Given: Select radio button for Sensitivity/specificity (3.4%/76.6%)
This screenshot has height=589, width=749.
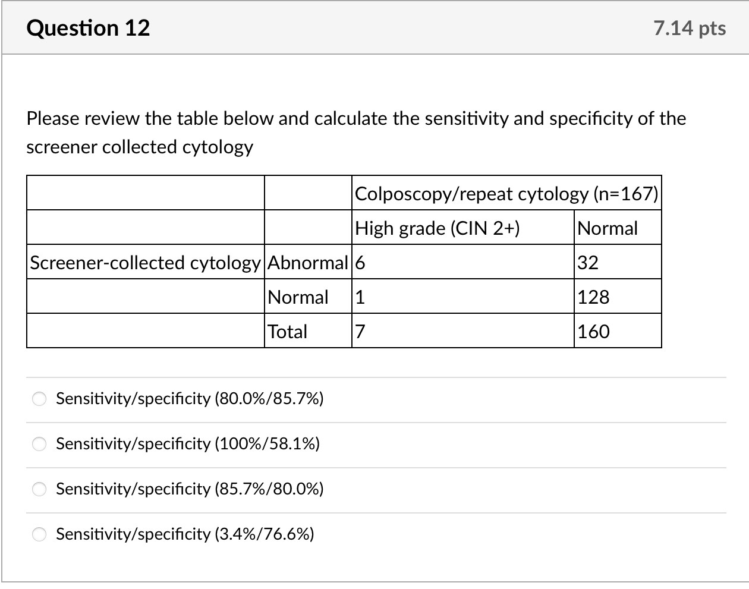Looking at the screenshot, I should pyautogui.click(x=39, y=534).
